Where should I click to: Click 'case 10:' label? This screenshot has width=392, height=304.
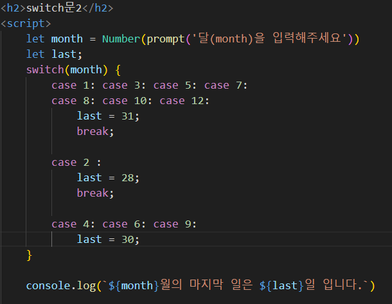[x=127, y=101]
